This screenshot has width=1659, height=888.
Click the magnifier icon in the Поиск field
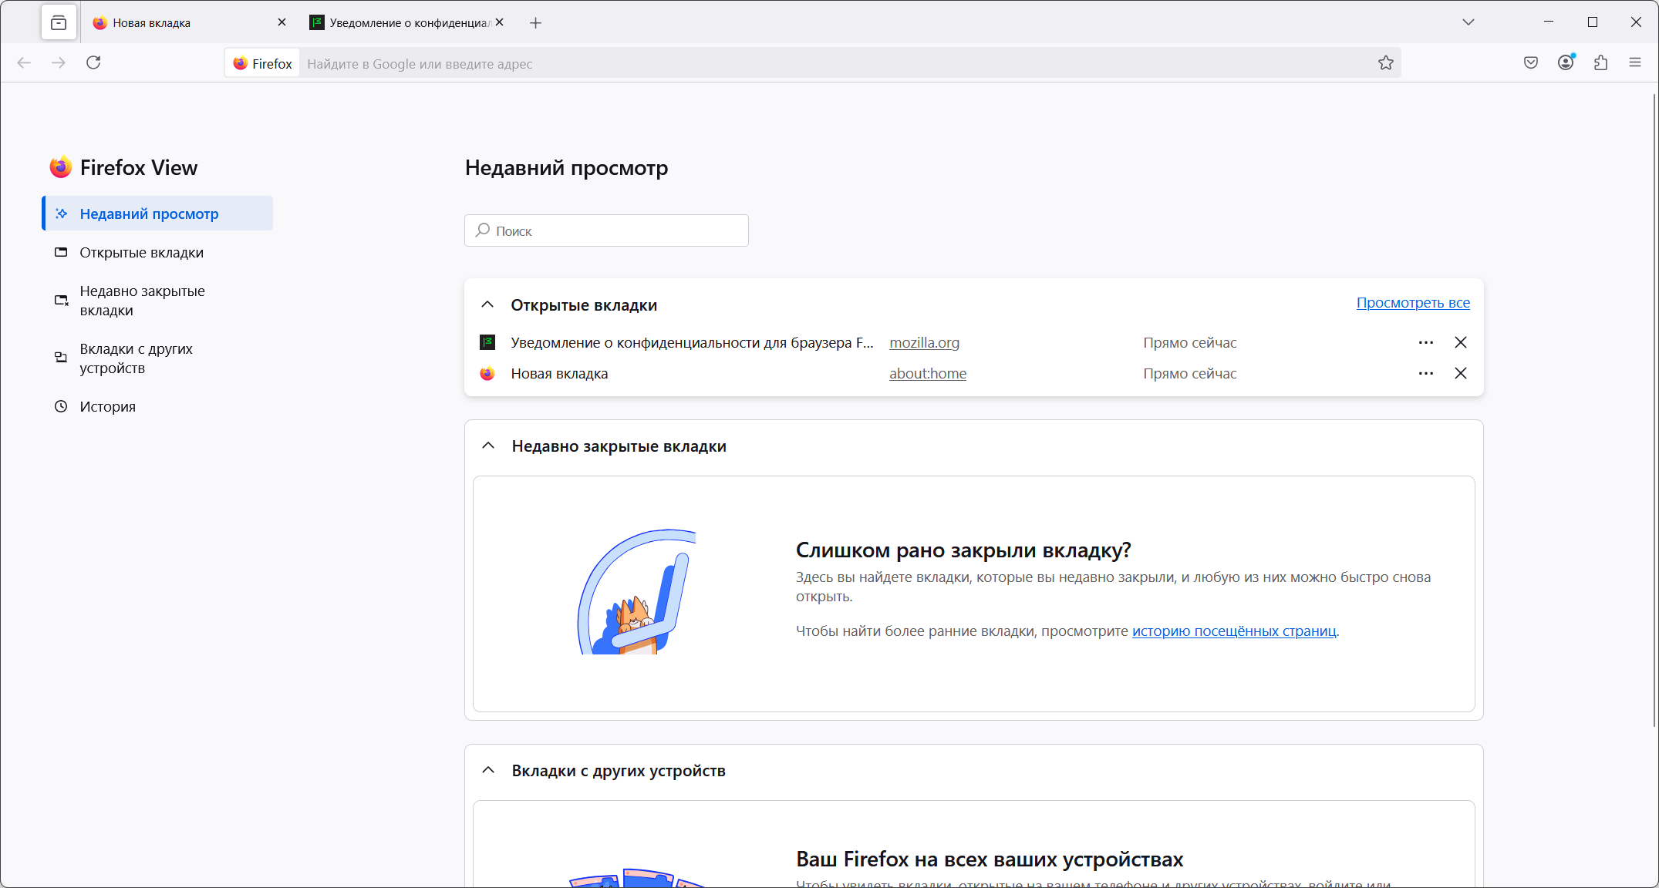[x=483, y=230]
